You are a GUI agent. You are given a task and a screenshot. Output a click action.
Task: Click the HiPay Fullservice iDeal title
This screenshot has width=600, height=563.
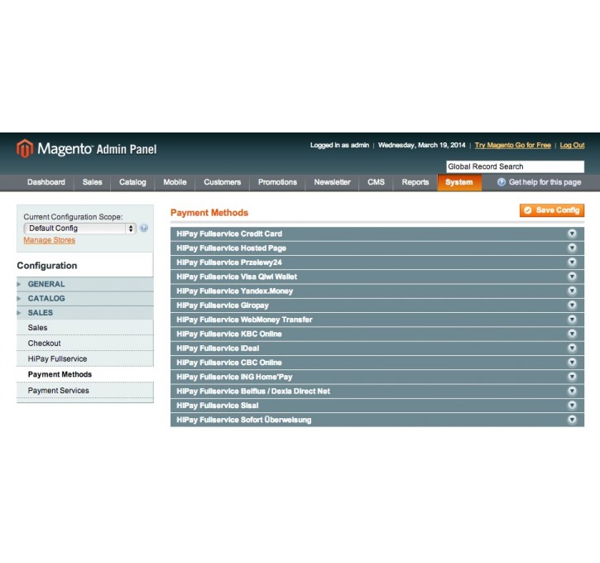[218, 349]
